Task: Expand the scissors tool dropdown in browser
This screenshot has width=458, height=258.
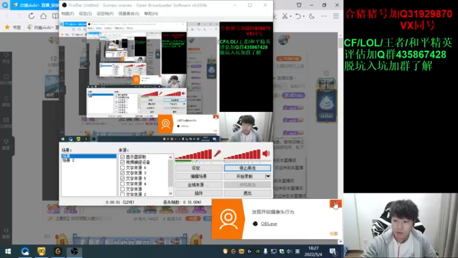Action: pos(291,17)
